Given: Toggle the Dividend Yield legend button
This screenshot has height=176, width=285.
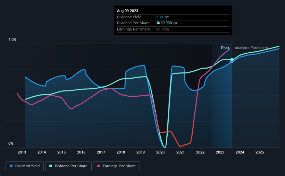Looking at the screenshot, I should tap(25, 166).
